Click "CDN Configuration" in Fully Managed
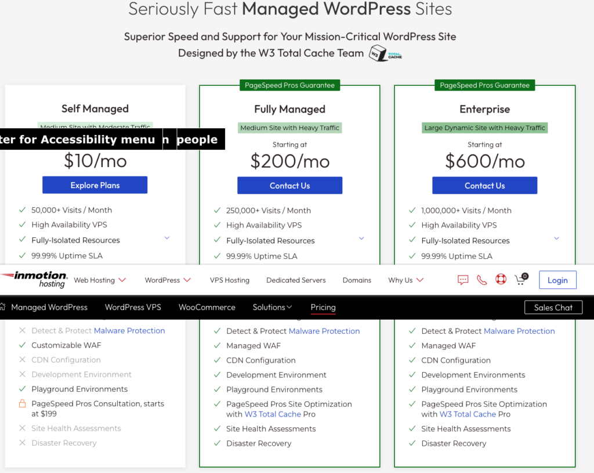Image resolution: width=594 pixels, height=473 pixels. pos(261,360)
